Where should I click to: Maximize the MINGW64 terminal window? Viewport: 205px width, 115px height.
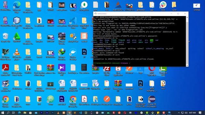pos(178,13)
